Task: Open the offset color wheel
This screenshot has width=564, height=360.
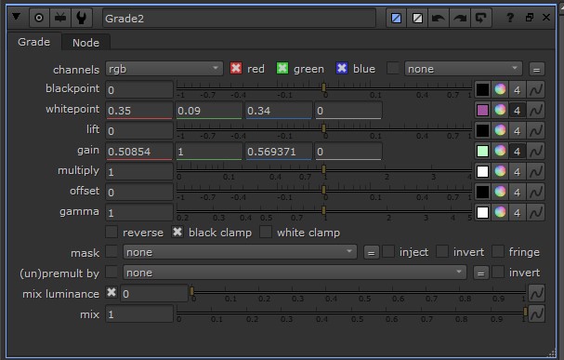Action: (x=500, y=192)
